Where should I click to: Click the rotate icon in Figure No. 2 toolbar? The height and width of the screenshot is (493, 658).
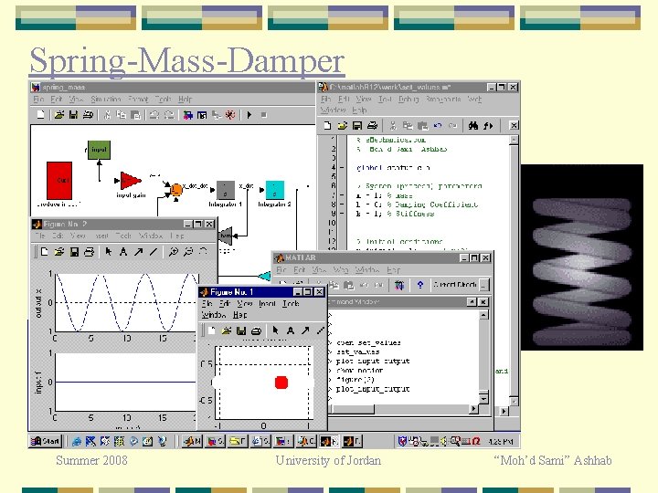[203, 252]
